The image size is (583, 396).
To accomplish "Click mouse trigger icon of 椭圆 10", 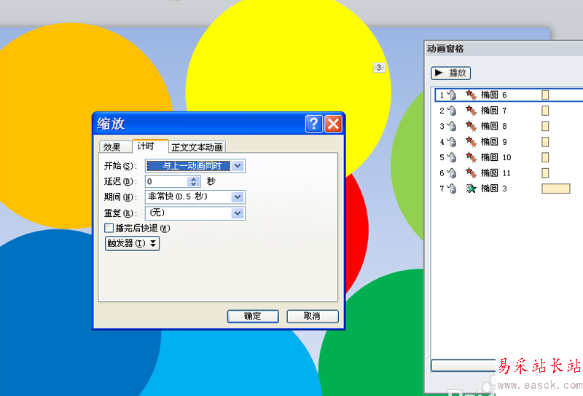I will 451,157.
